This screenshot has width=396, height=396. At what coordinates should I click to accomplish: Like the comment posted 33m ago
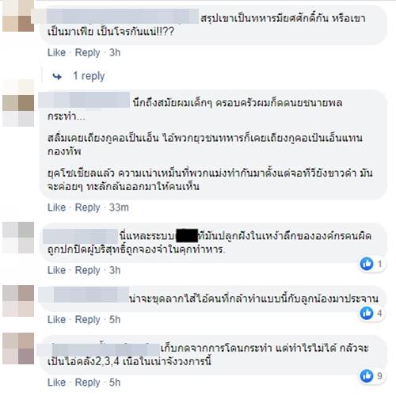pos(56,208)
